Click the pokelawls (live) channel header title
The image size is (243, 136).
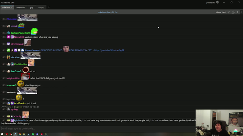pyautogui.click(x=107, y=12)
